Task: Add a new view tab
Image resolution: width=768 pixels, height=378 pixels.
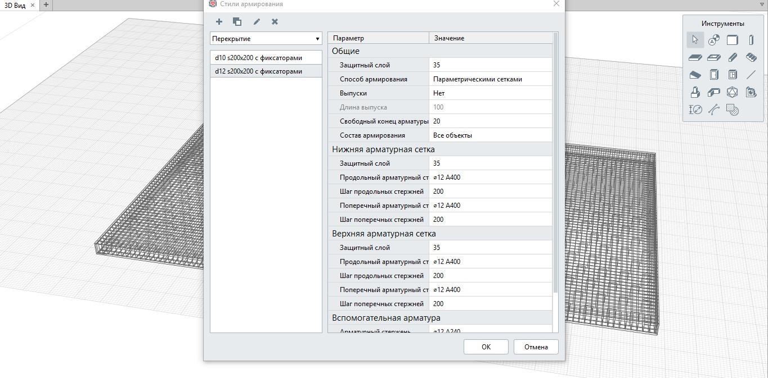Action: 46,5
